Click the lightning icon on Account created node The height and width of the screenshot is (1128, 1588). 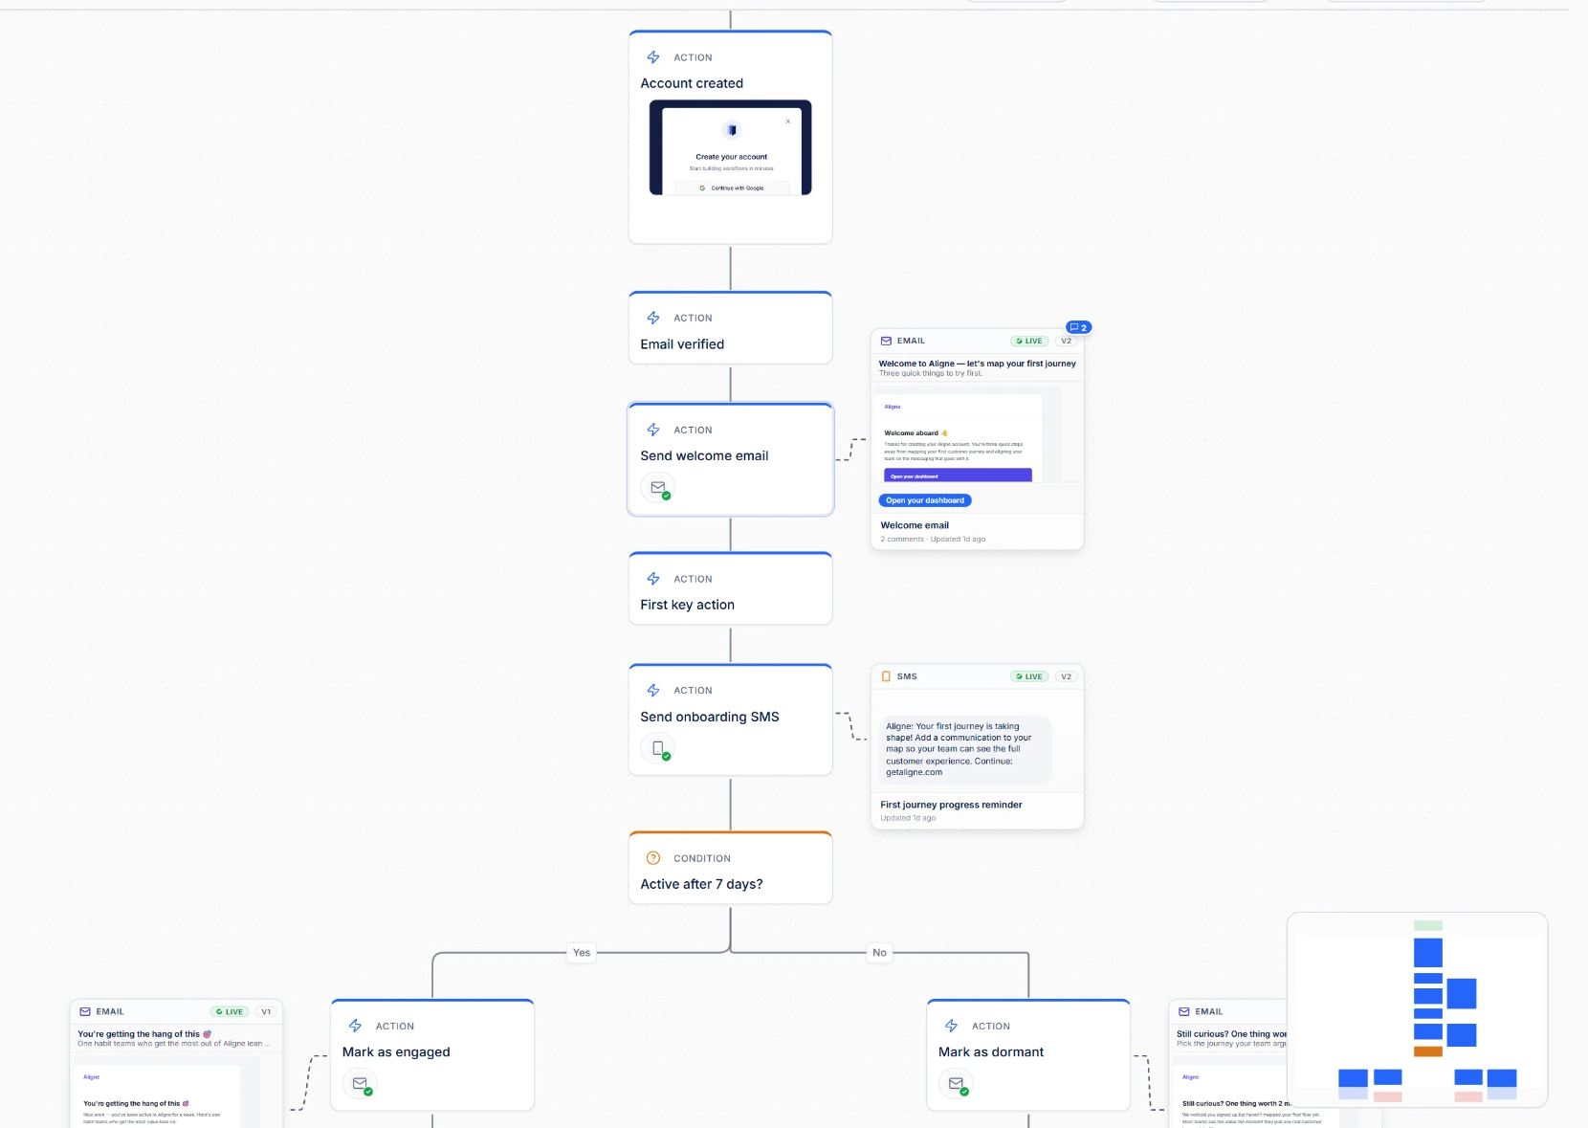point(653,57)
